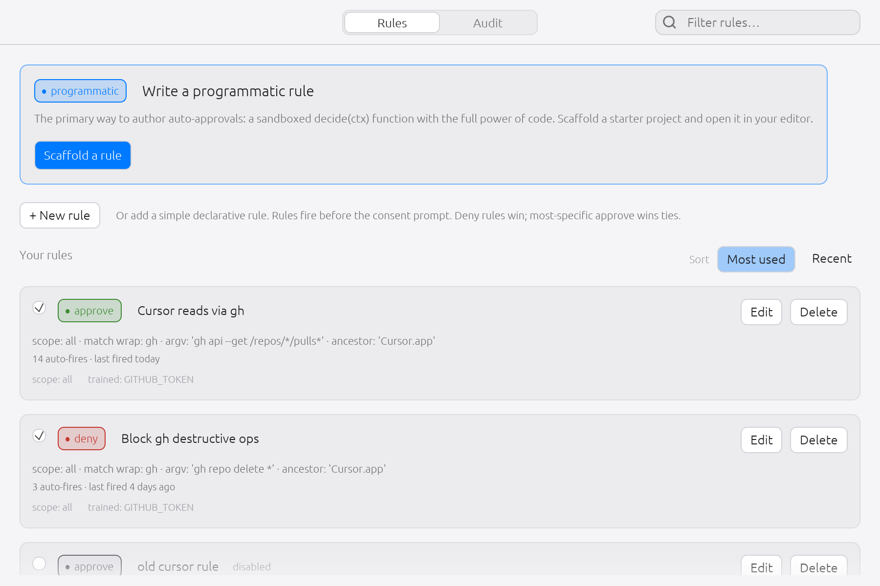The height and width of the screenshot is (586, 880).
Task: Focus the Filter rules search field
Action: pos(758,22)
